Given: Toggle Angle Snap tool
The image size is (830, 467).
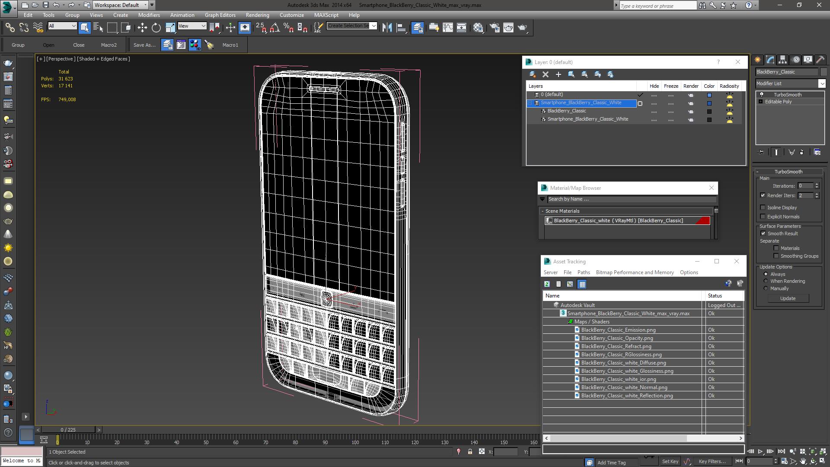Looking at the screenshot, I should pos(275,28).
